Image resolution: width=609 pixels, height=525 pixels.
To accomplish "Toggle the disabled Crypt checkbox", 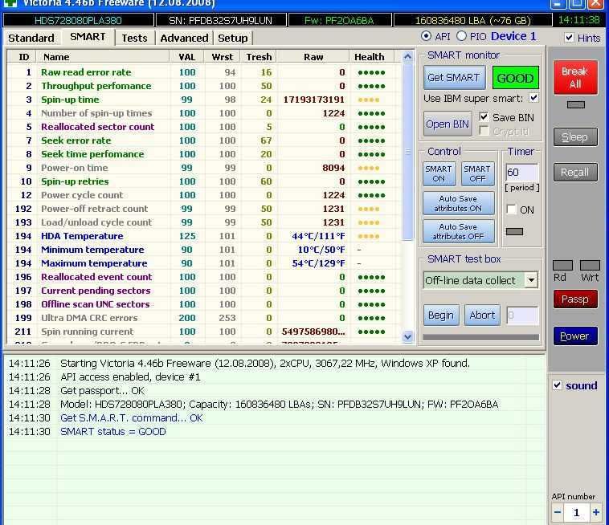I will pyautogui.click(x=484, y=131).
